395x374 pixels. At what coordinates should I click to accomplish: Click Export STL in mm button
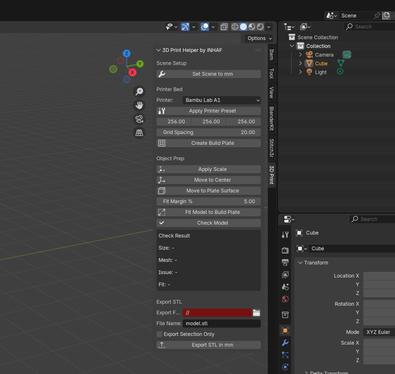click(209, 345)
